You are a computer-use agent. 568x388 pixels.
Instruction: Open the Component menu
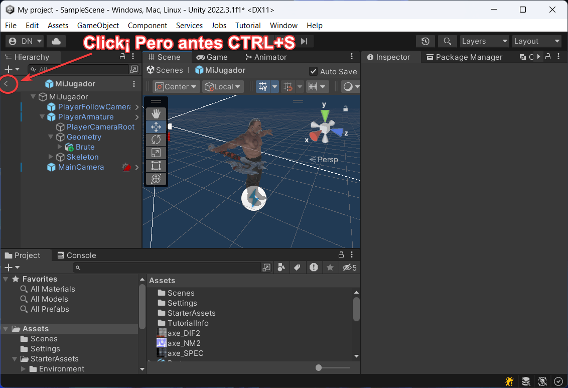point(148,26)
